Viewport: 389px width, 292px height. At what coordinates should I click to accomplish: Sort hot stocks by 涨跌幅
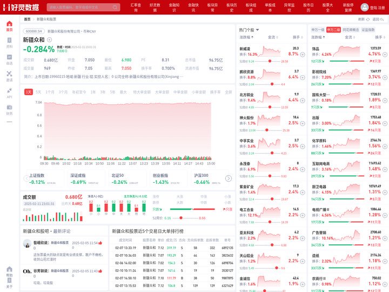[x=246, y=37]
